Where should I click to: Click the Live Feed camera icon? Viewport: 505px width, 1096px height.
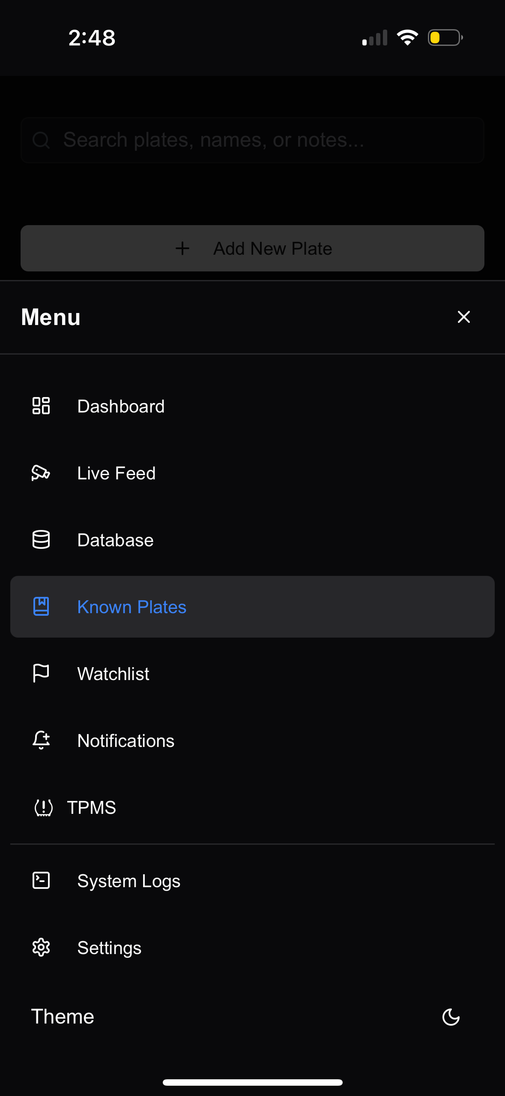(x=41, y=473)
